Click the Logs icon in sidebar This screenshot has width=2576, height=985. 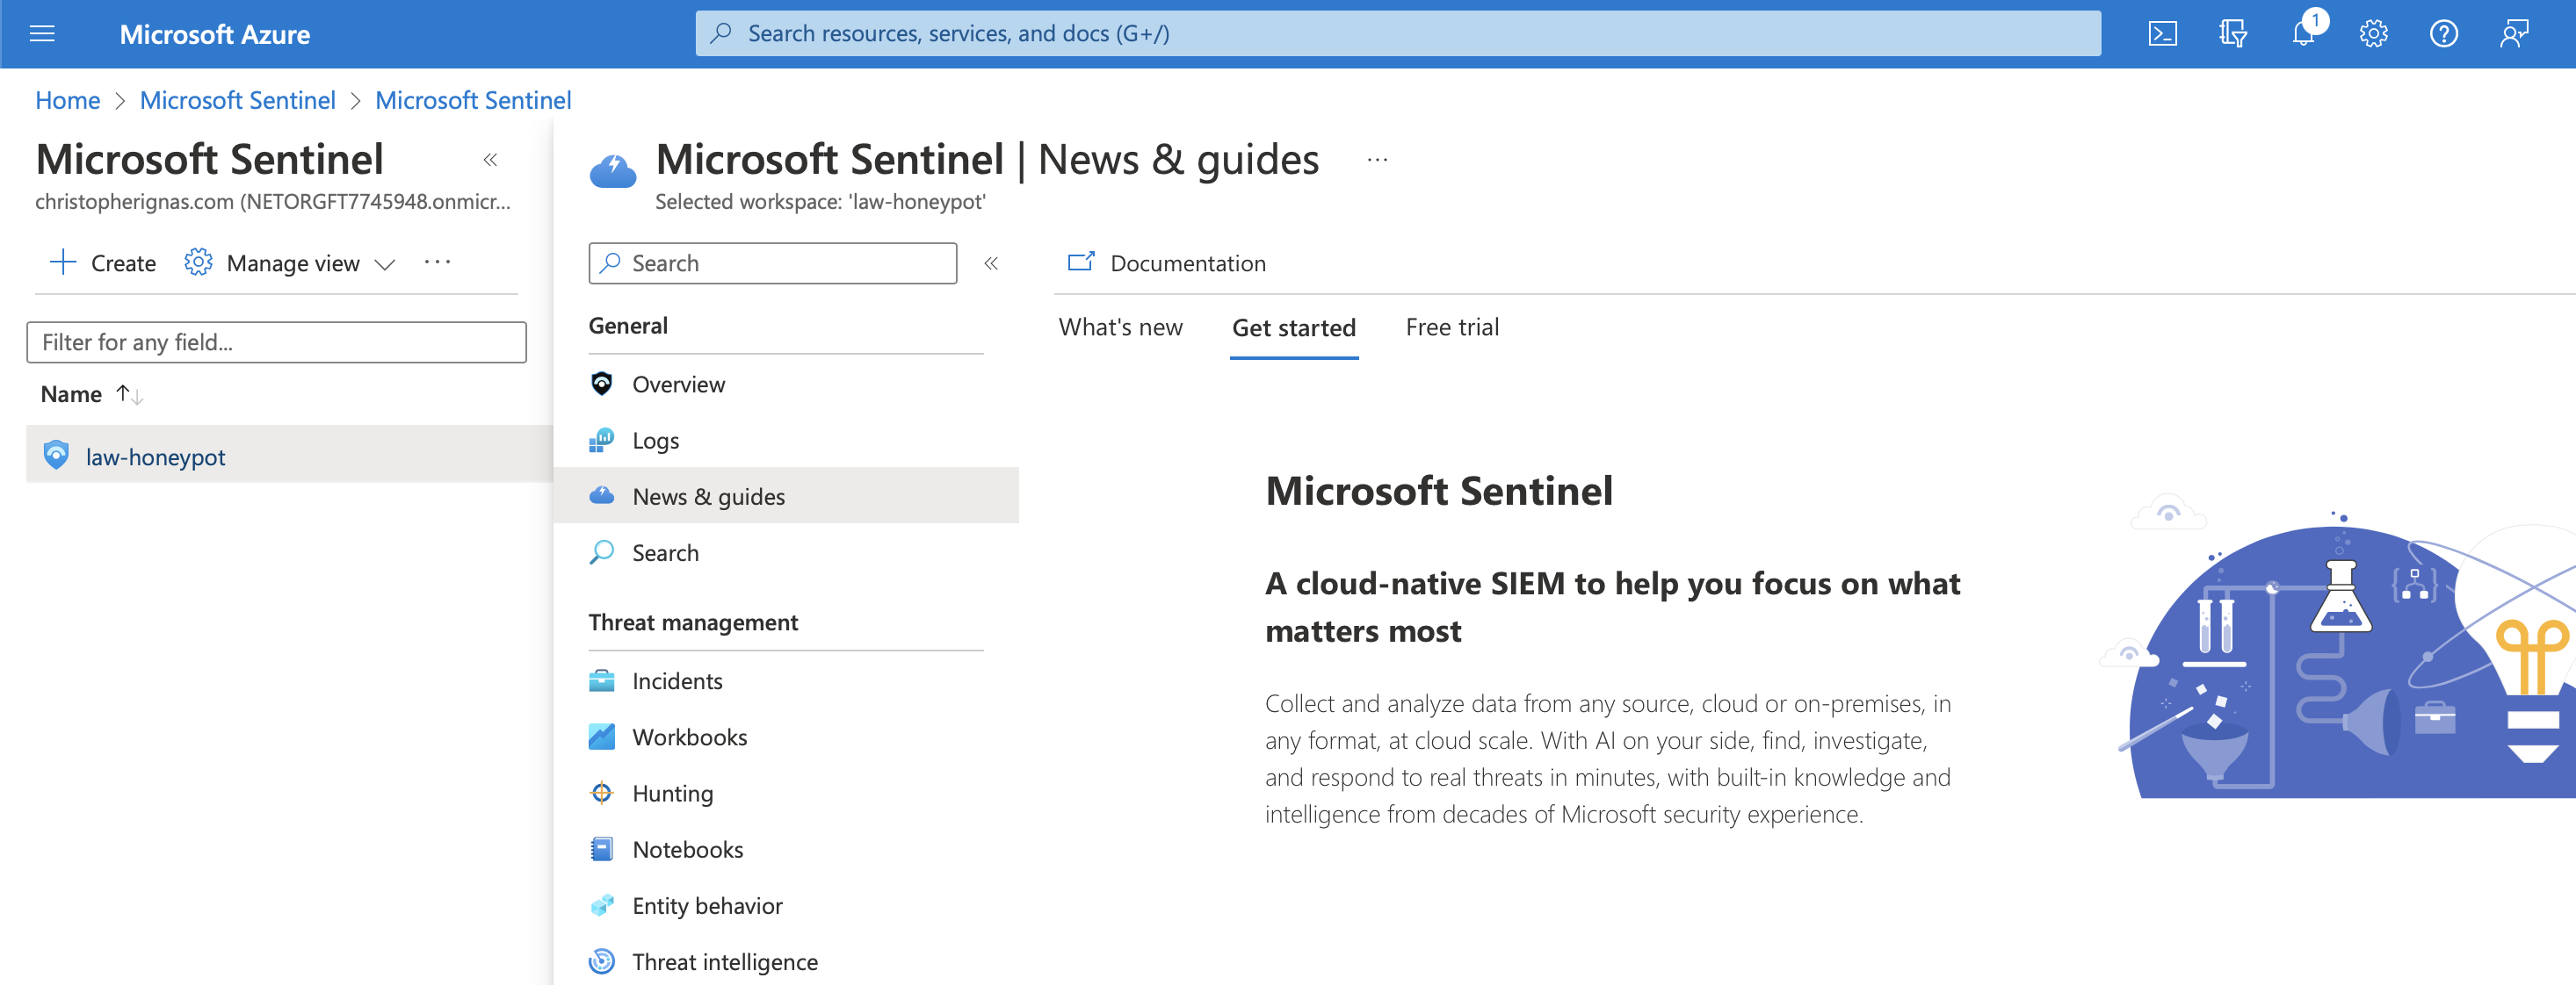(x=601, y=440)
